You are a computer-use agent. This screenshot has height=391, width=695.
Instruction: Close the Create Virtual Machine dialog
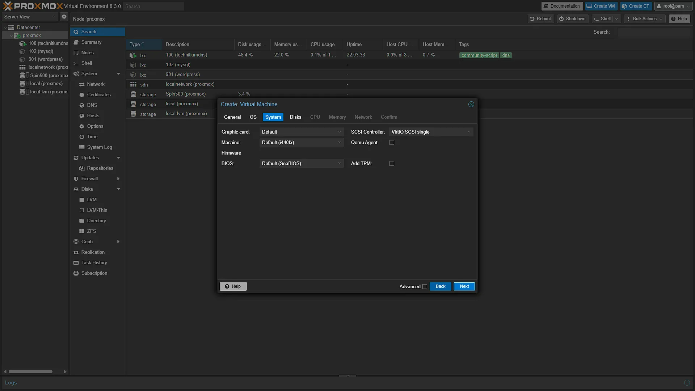coord(471,104)
